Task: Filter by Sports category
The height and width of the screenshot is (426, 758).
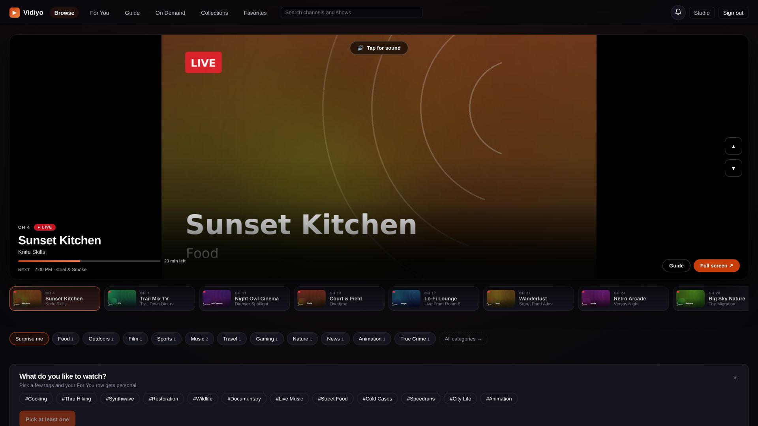Action: (166, 338)
